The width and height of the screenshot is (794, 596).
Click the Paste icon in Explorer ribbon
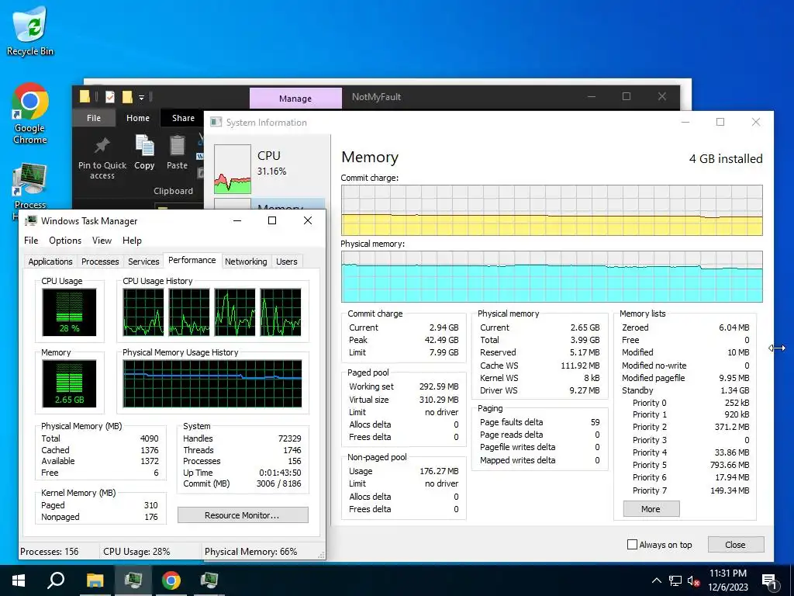pos(178,152)
